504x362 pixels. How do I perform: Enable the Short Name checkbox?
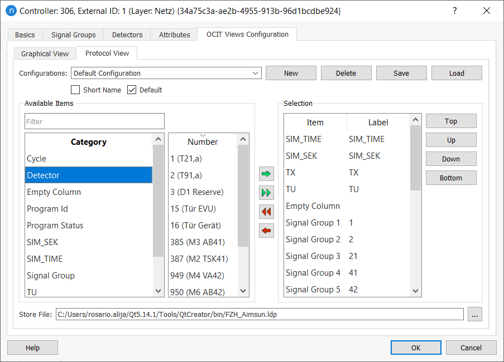coord(76,90)
